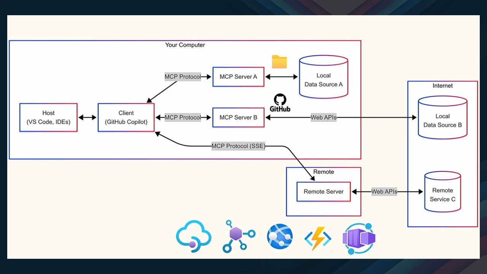Click the purple hexagon network icon
This screenshot has width=487, height=274.
[239, 236]
